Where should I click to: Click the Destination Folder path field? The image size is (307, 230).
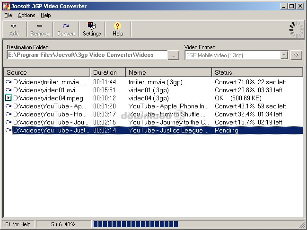point(87,55)
